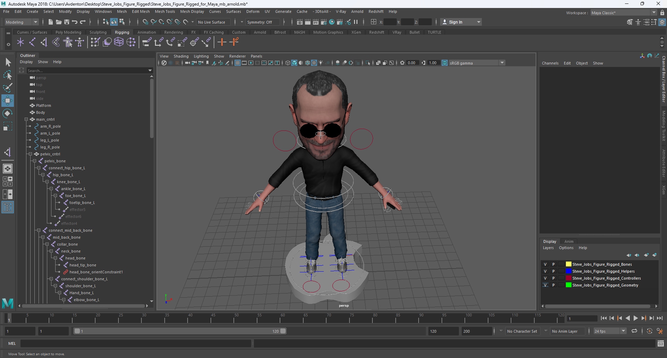Image resolution: width=667 pixels, height=358 pixels.
Task: Expand the elbow_bone_L node in Outliner
Action: pyautogui.click(x=64, y=300)
